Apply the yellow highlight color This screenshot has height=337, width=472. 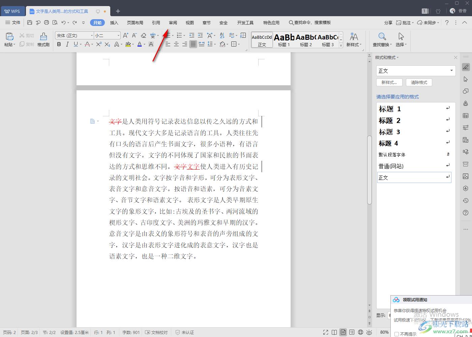pos(128,44)
